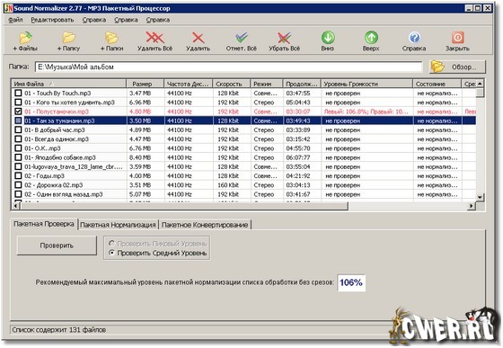Select 'Проверить Средний Уровень' radio button
This screenshot has height=348, width=503.
111,253
